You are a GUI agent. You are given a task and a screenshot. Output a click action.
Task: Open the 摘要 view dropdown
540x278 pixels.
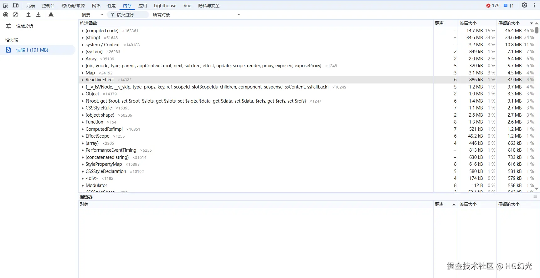point(92,15)
